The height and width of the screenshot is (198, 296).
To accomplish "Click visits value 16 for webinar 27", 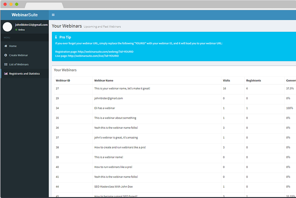I will coord(224,88).
